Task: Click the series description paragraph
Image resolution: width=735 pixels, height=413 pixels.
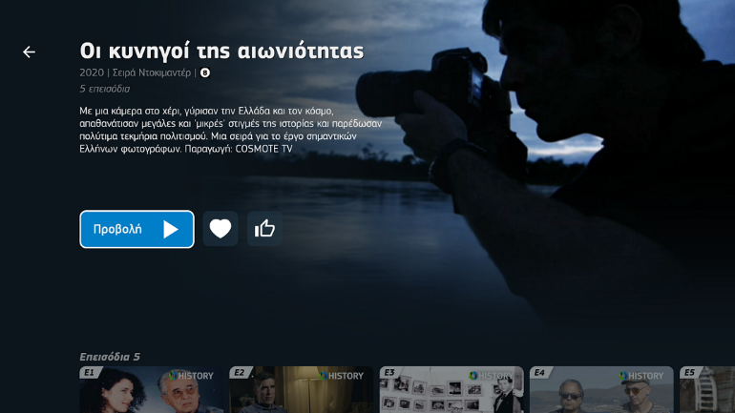Action: click(229, 130)
